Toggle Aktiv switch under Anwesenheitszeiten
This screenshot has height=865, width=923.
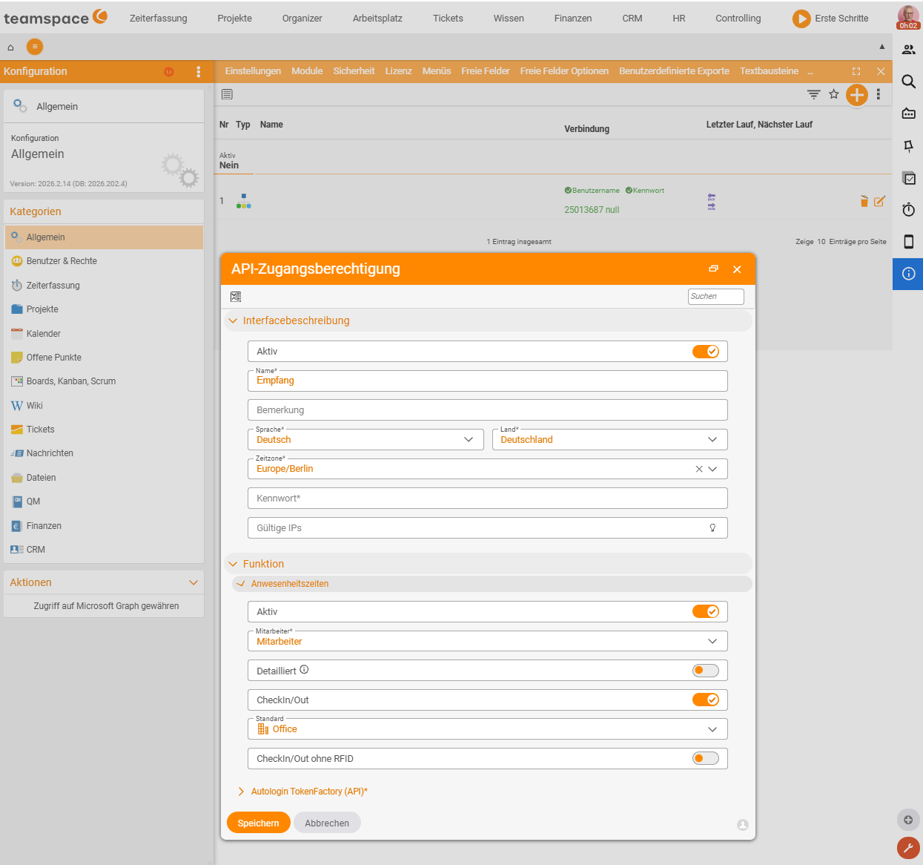click(706, 612)
